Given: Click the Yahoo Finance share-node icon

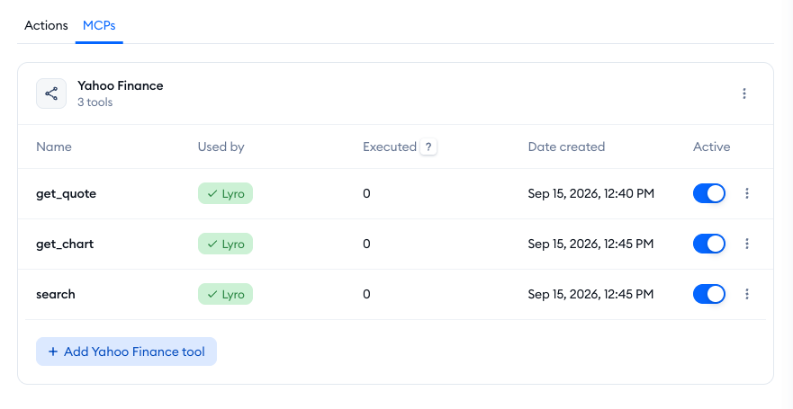Looking at the screenshot, I should tap(51, 93).
